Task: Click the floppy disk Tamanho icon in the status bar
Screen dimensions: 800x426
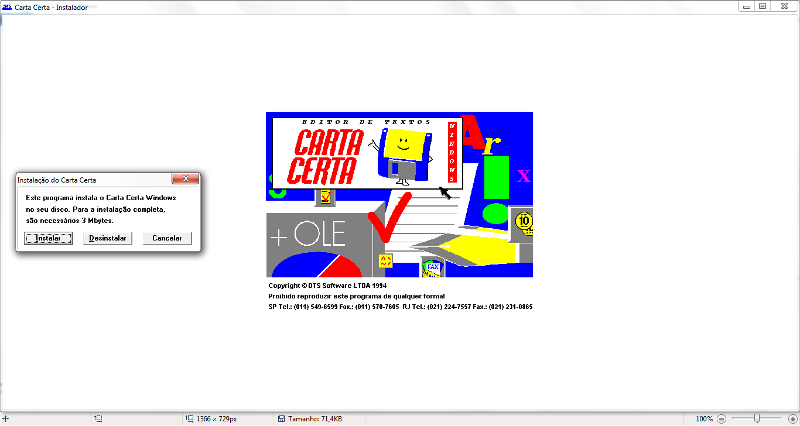Action: (x=281, y=419)
